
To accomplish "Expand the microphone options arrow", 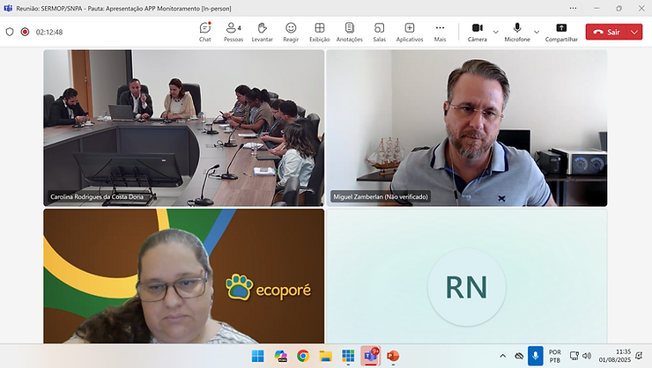I will coord(537,32).
